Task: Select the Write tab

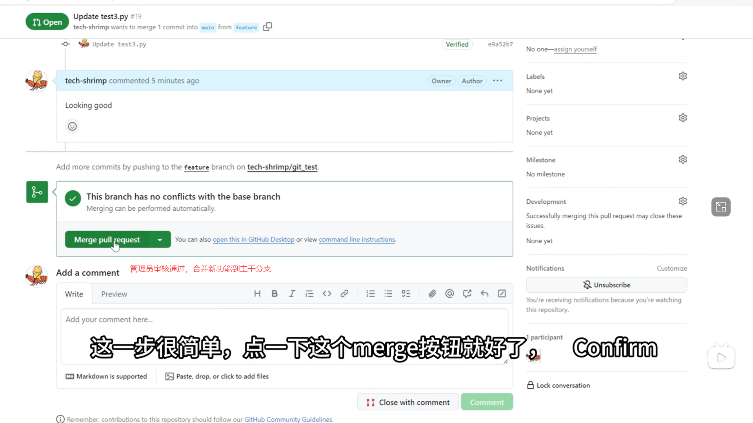Action: tap(74, 294)
